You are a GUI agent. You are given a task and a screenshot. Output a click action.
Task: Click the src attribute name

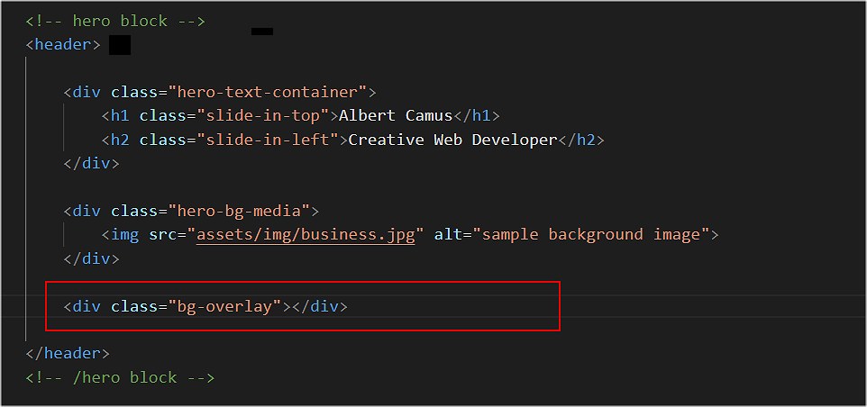(x=163, y=235)
